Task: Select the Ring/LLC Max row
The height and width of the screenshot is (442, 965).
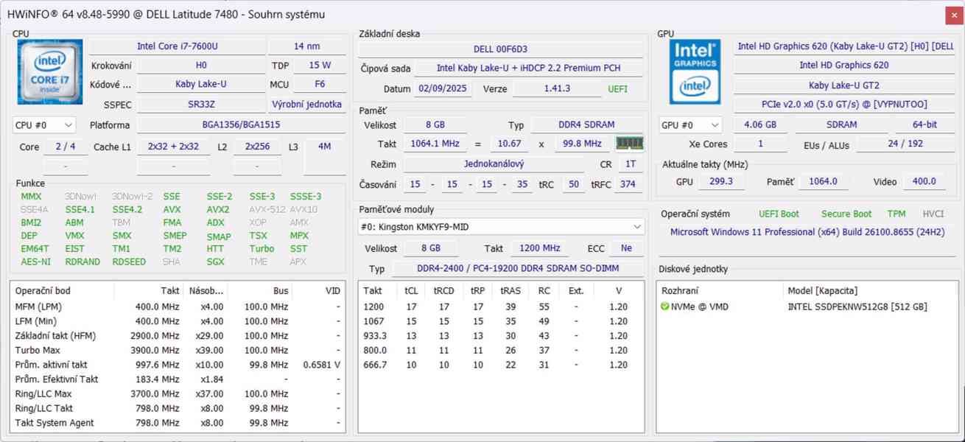Action: click(x=178, y=393)
